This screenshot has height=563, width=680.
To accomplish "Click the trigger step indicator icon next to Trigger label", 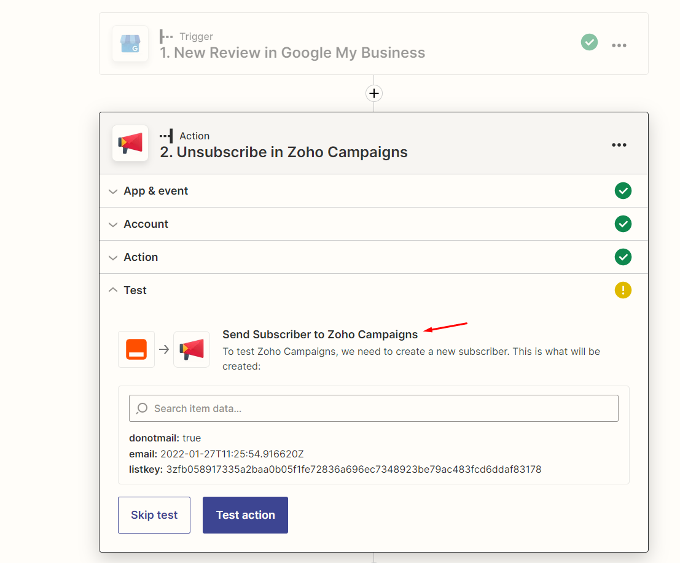I will pos(166,36).
